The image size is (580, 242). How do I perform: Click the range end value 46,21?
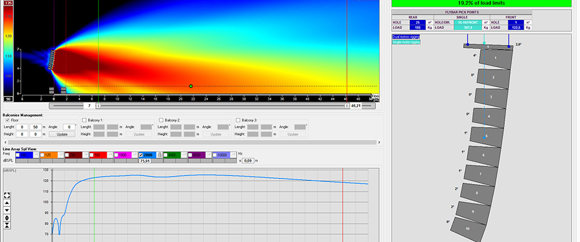point(356,106)
